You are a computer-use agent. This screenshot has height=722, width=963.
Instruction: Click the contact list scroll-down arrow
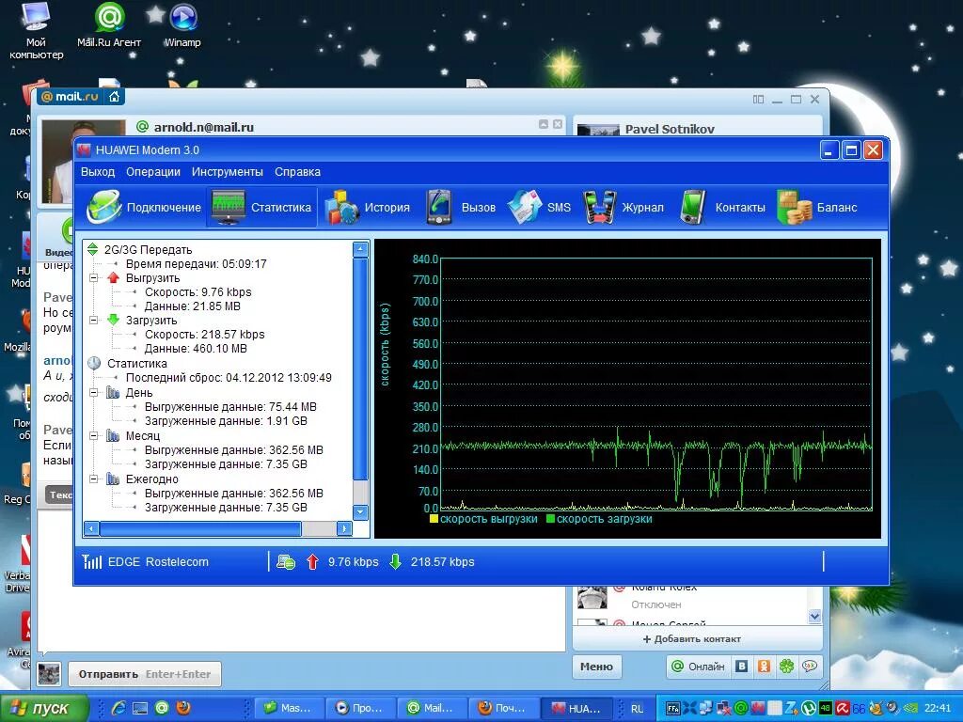click(x=815, y=616)
